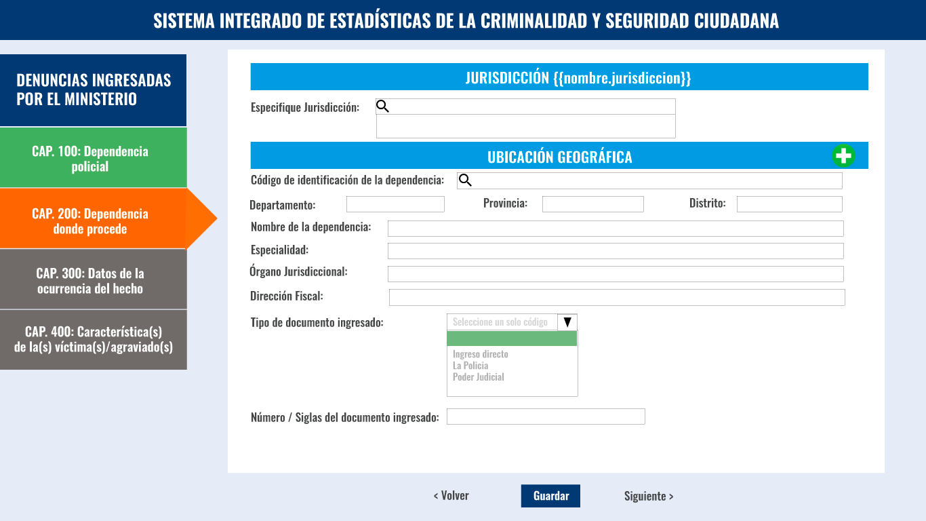
Task: Click the Especialidad input field
Action: (x=616, y=251)
